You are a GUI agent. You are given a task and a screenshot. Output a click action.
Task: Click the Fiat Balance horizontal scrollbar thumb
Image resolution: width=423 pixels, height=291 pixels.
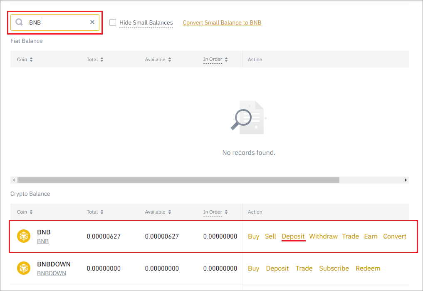[178, 180]
